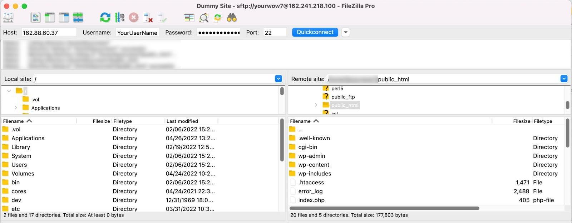This screenshot has height=223, width=572.
Task: Toggle message log display icon
Action: click(35, 18)
